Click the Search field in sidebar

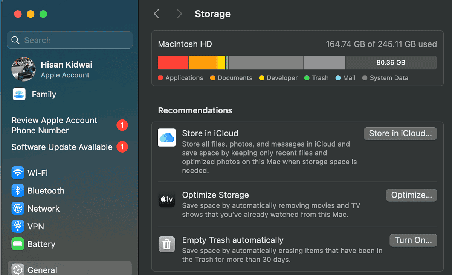point(70,40)
